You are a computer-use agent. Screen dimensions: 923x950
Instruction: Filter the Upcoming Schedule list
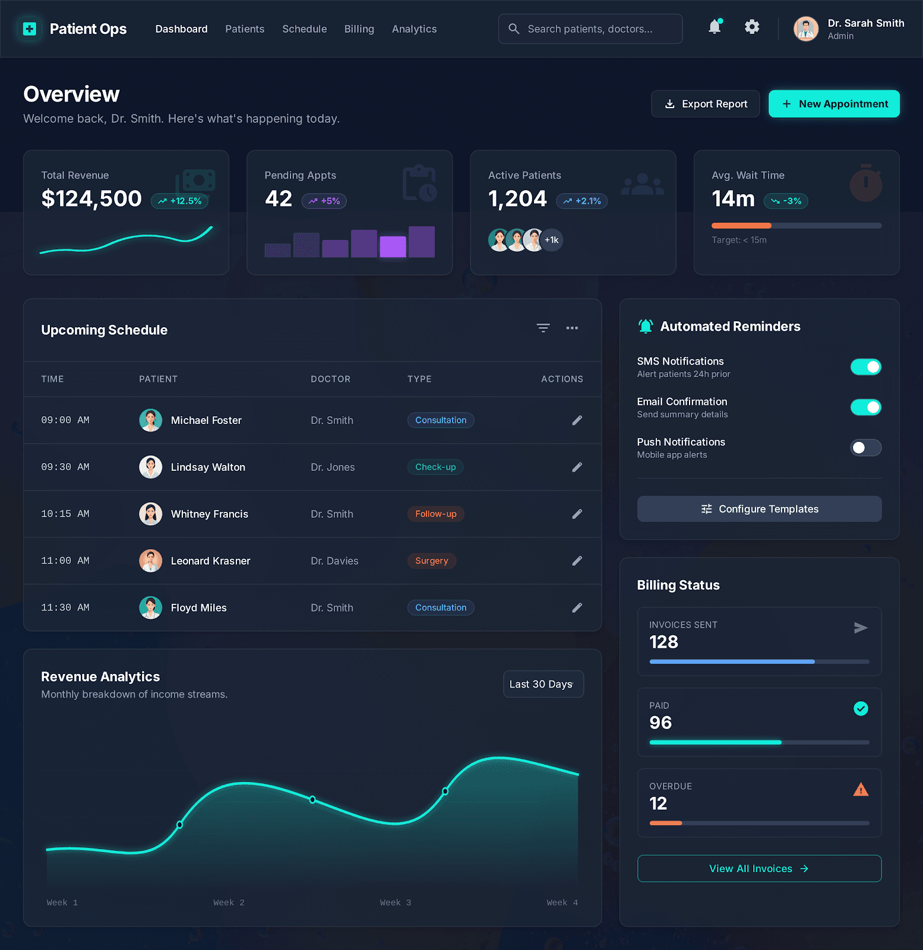coord(543,328)
